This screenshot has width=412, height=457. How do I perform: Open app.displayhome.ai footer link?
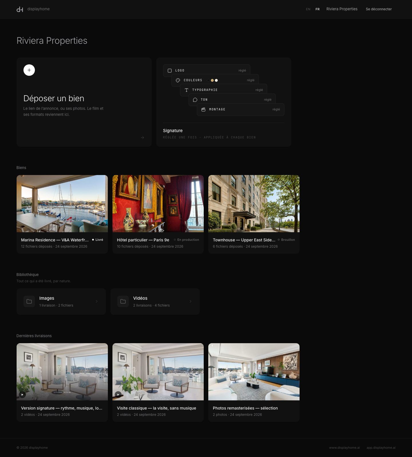381,448
